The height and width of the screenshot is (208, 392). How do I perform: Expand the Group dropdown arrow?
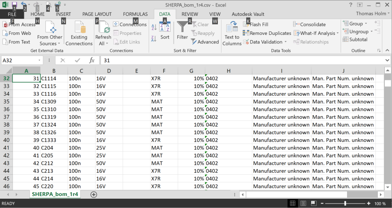366,24
